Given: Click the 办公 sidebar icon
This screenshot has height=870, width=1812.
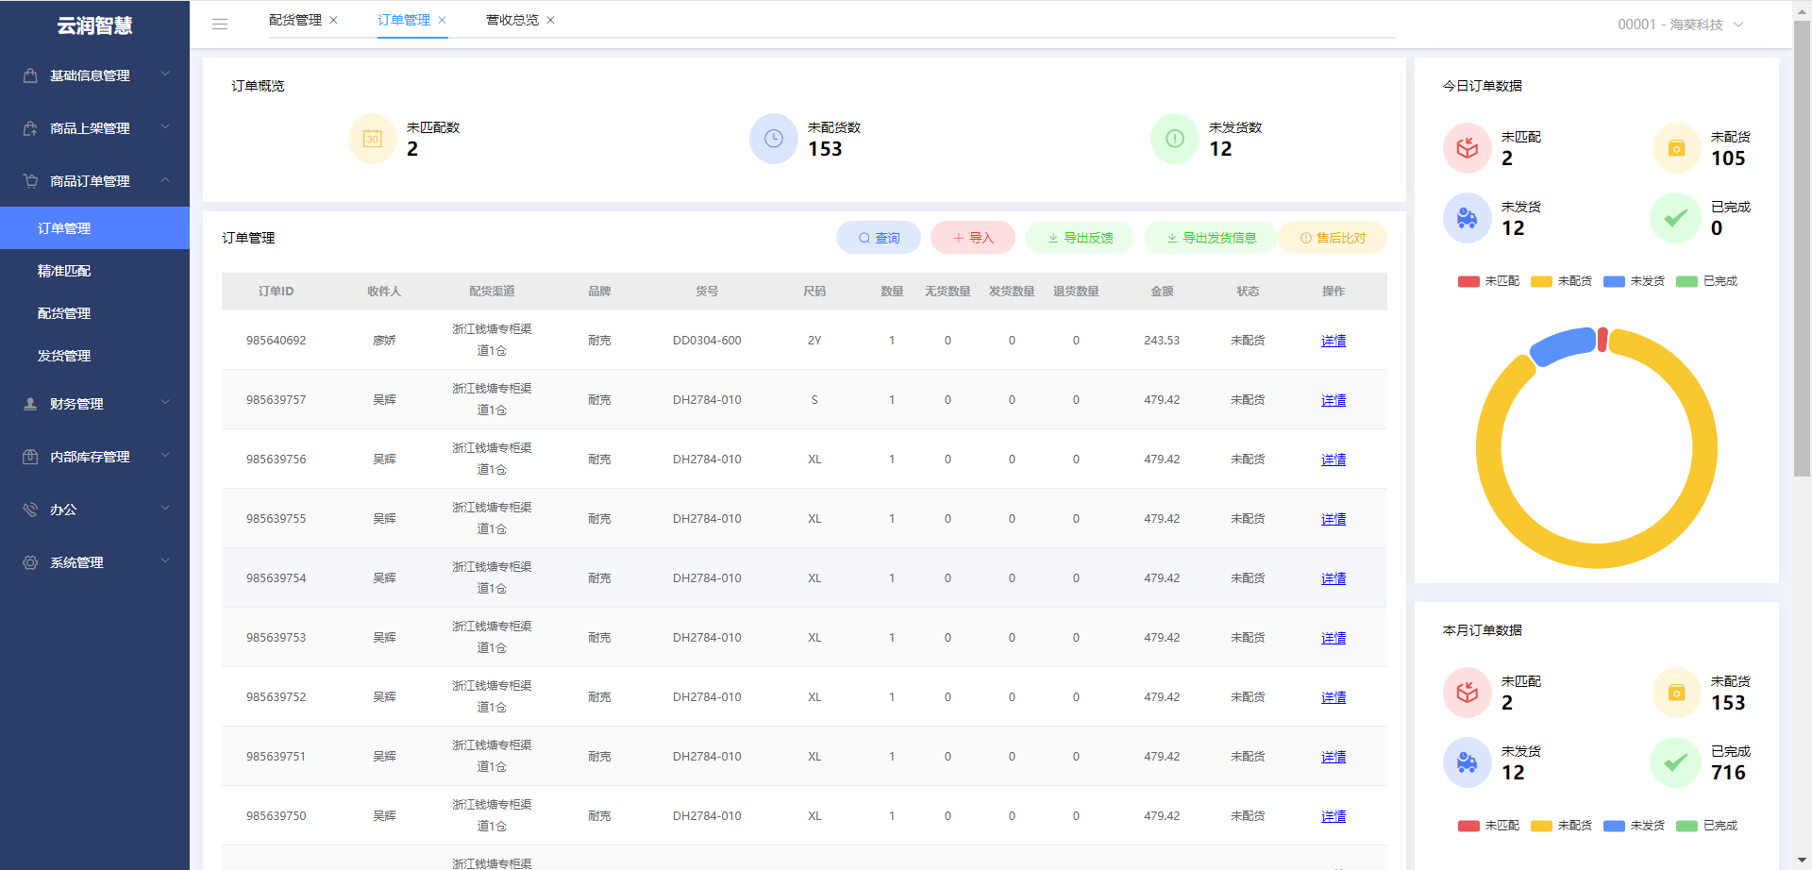Looking at the screenshot, I should coord(30,510).
